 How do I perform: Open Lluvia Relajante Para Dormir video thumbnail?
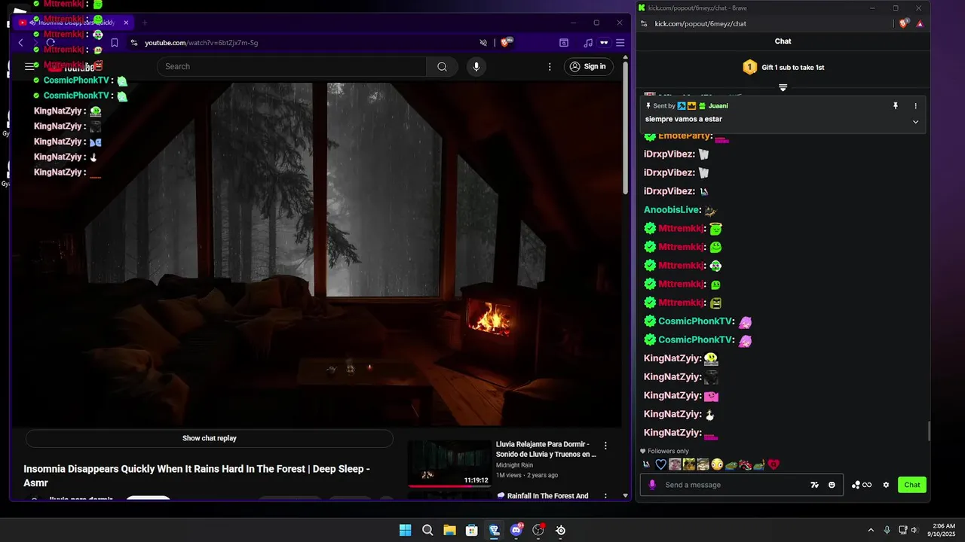tap(449, 463)
